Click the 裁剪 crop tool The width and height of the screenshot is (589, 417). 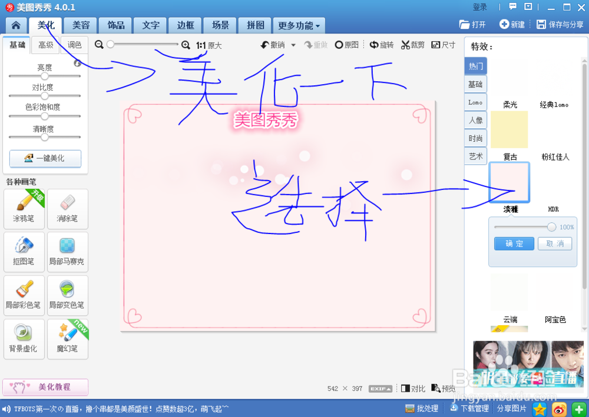coord(412,45)
